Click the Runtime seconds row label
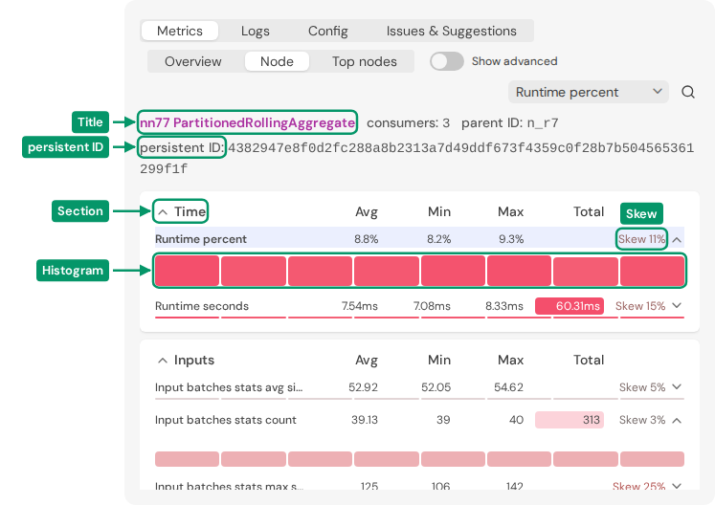This screenshot has width=715, height=505. tap(202, 306)
